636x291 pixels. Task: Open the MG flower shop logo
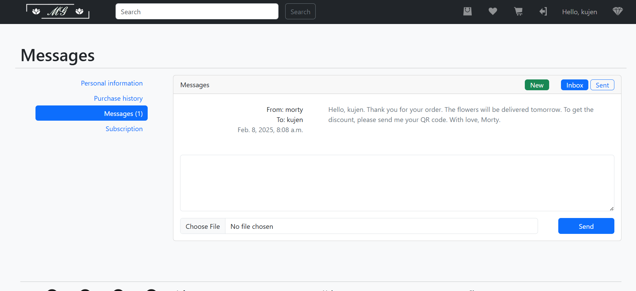tap(58, 11)
